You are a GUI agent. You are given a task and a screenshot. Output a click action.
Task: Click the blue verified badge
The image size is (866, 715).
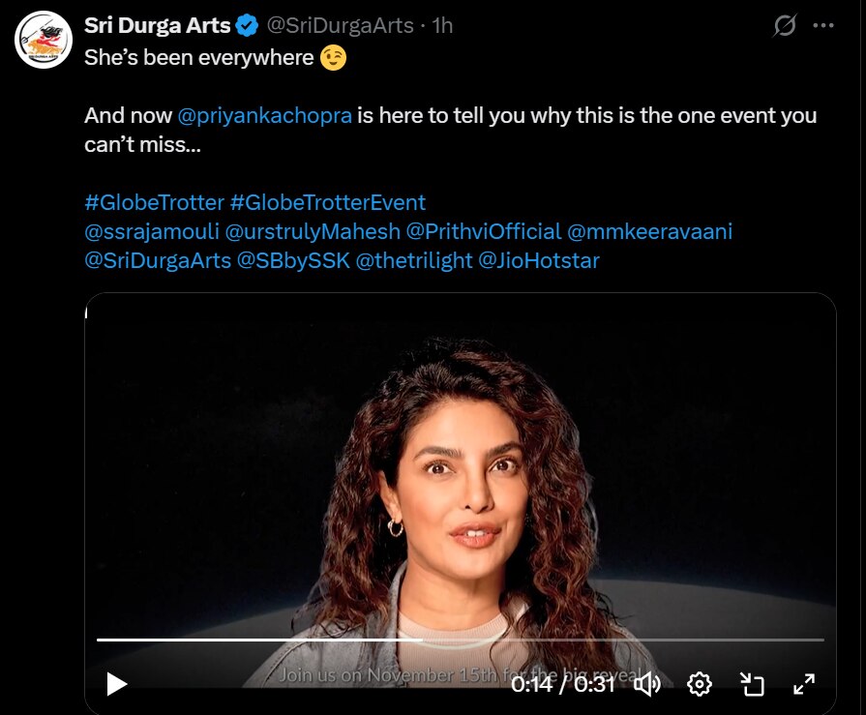coord(247,26)
